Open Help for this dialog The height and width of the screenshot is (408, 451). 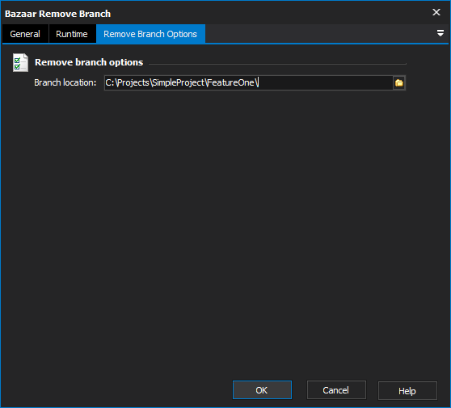click(x=407, y=390)
